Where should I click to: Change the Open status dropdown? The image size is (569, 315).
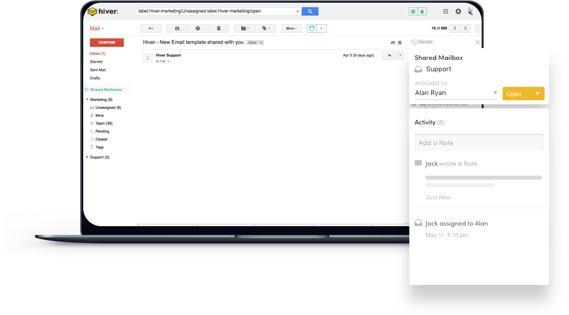pyautogui.click(x=524, y=93)
